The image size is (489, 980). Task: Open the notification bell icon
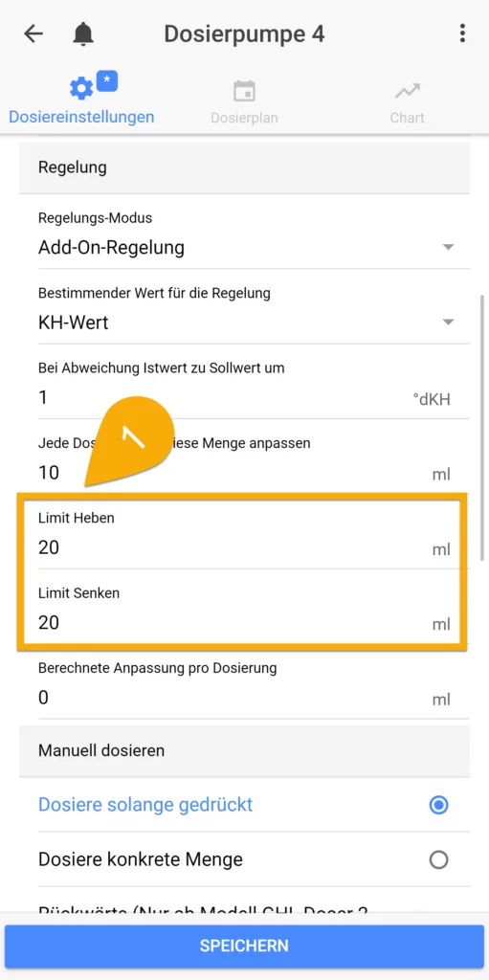coord(83,33)
